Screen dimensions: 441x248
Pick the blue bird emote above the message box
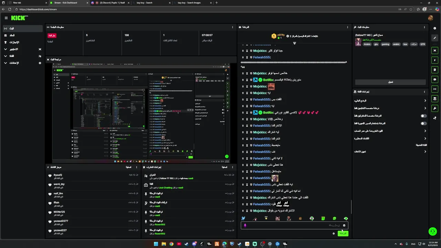(x=243, y=218)
